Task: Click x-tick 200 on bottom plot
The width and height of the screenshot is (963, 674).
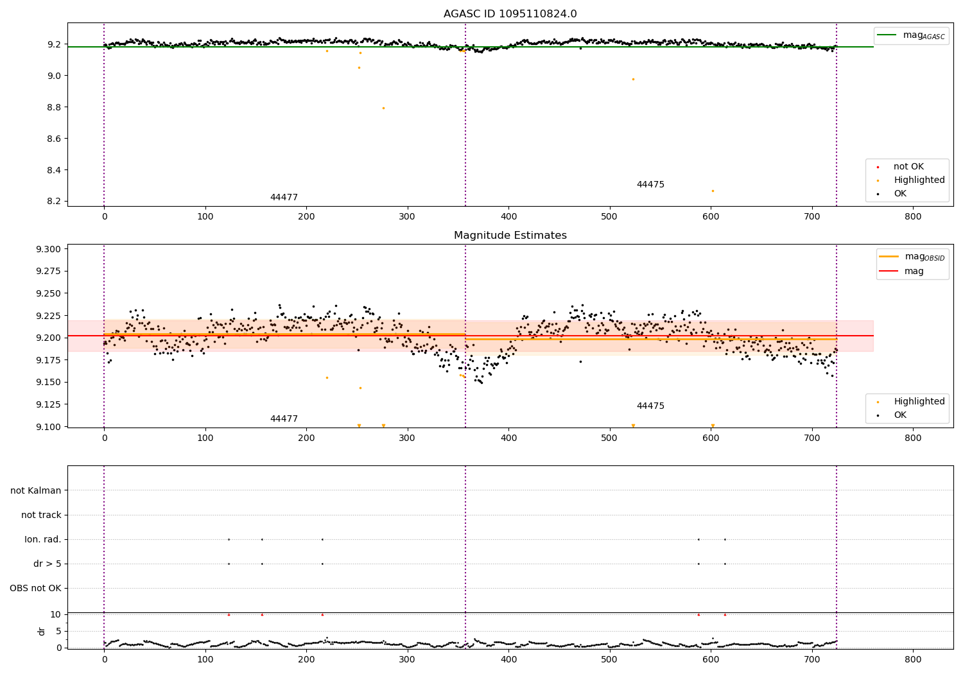Action: [x=306, y=659]
